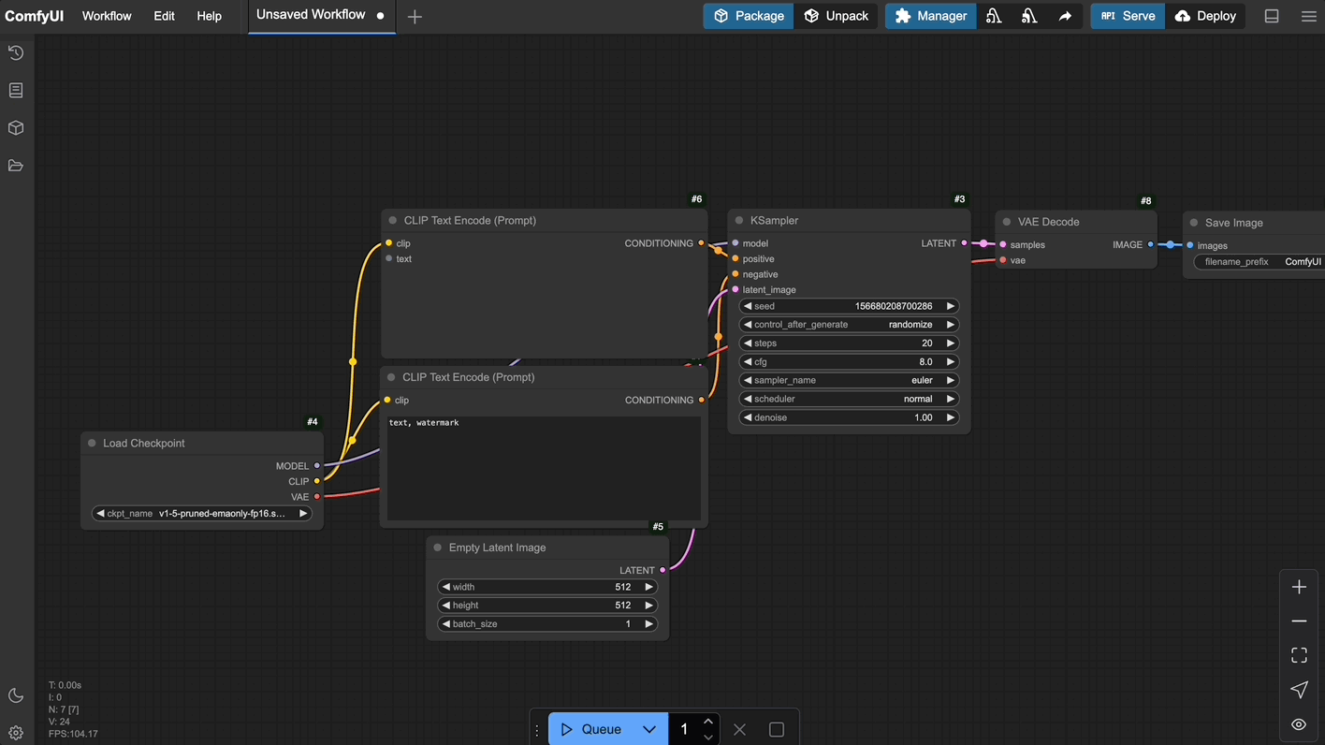This screenshot has height=745, width=1325.
Task: Zoom in with the plus icon
Action: 1299,587
